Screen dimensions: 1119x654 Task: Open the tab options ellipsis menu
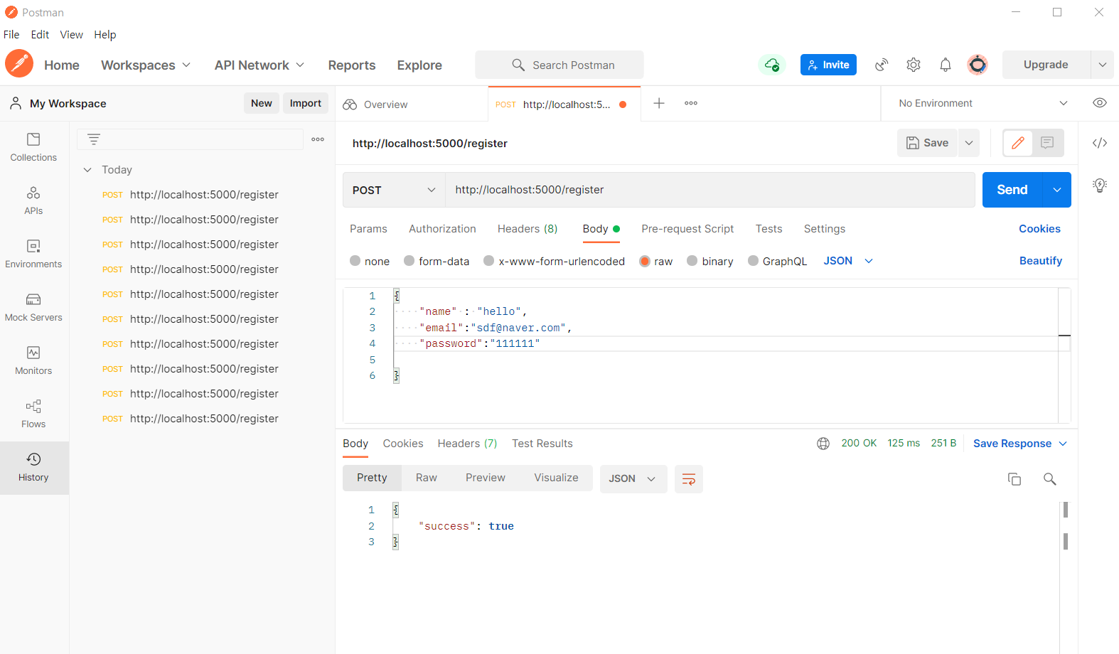point(691,103)
